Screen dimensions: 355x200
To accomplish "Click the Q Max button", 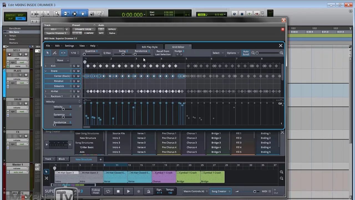I will pyautogui.click(x=107, y=53).
